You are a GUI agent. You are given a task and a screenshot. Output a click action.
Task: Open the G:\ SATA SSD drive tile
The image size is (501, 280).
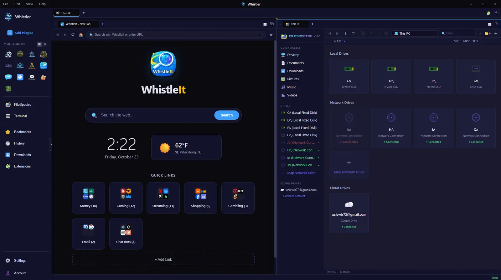tap(476, 76)
